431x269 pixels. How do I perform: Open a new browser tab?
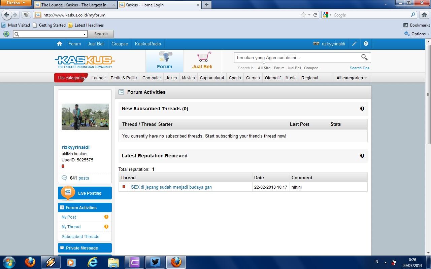tap(206, 5)
